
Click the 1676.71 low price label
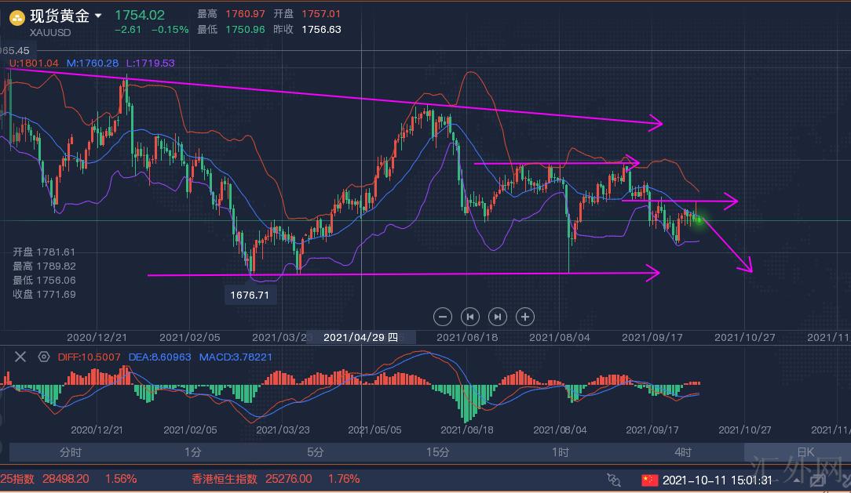coord(250,295)
